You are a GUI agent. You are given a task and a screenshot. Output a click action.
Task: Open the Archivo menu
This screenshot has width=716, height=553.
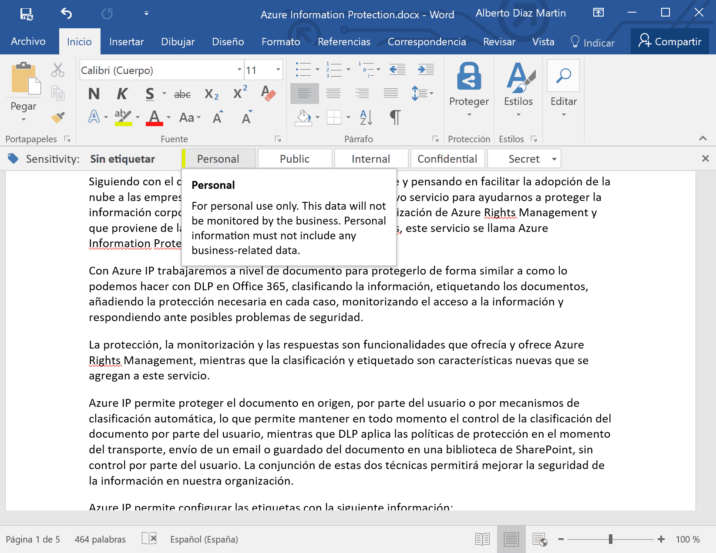(28, 41)
